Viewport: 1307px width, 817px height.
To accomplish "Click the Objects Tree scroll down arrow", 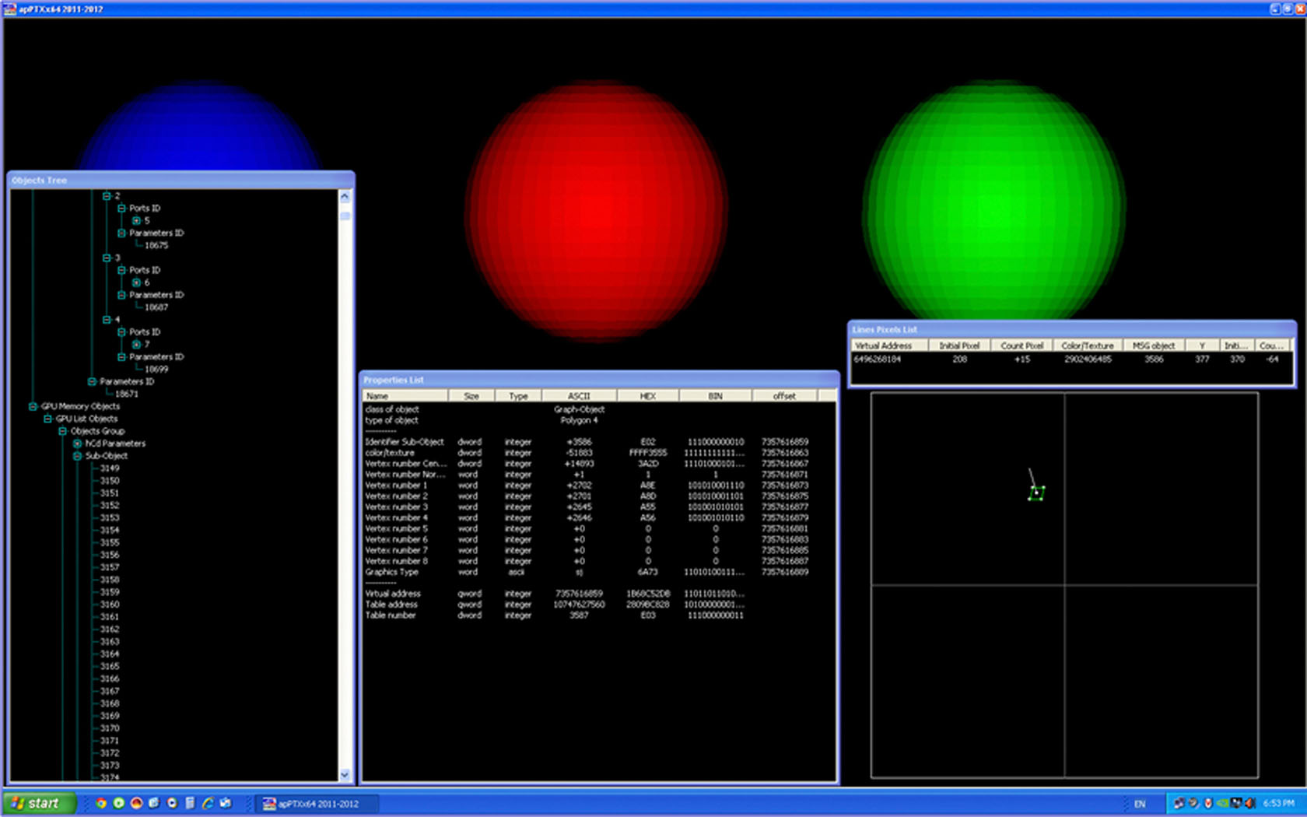I will 345,775.
